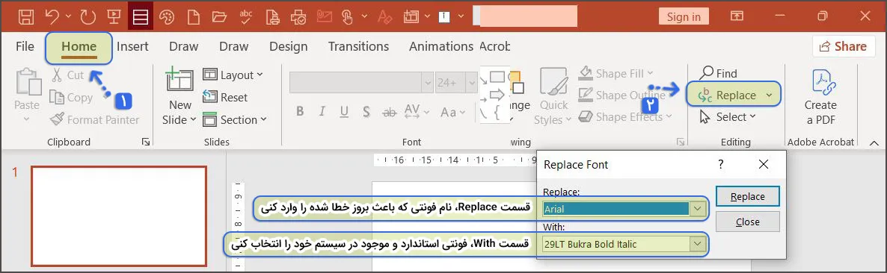Open Ribbon Display Options icon
The image size is (887, 273).
(737, 16)
